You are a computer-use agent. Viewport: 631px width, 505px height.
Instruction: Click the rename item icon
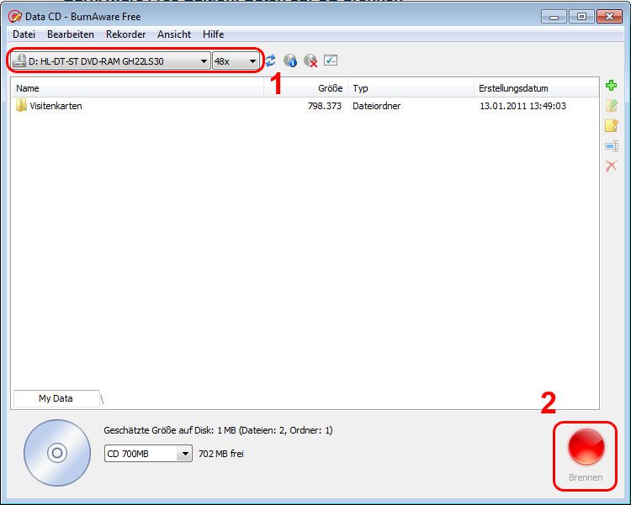click(612, 146)
